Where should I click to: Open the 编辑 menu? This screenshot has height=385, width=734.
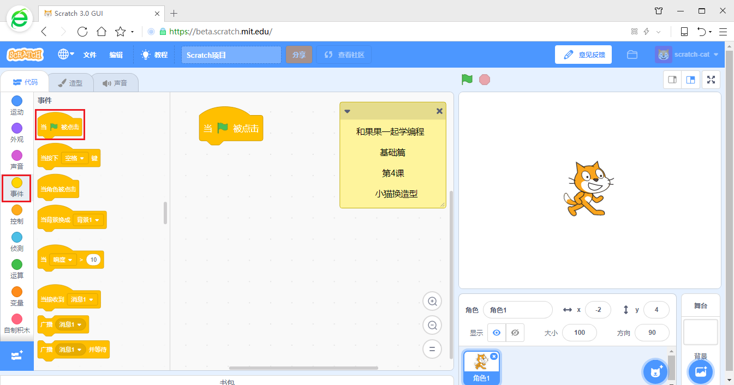click(x=116, y=55)
